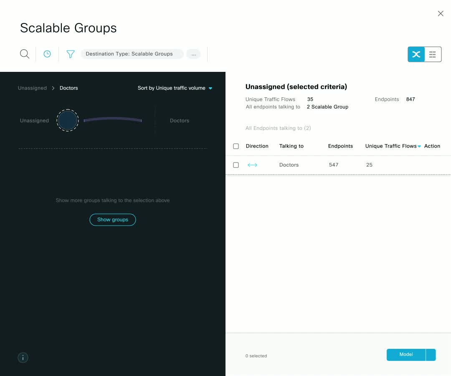Image resolution: width=451 pixels, height=376 pixels.
Task: Click the Show groups button
Action: click(x=113, y=219)
